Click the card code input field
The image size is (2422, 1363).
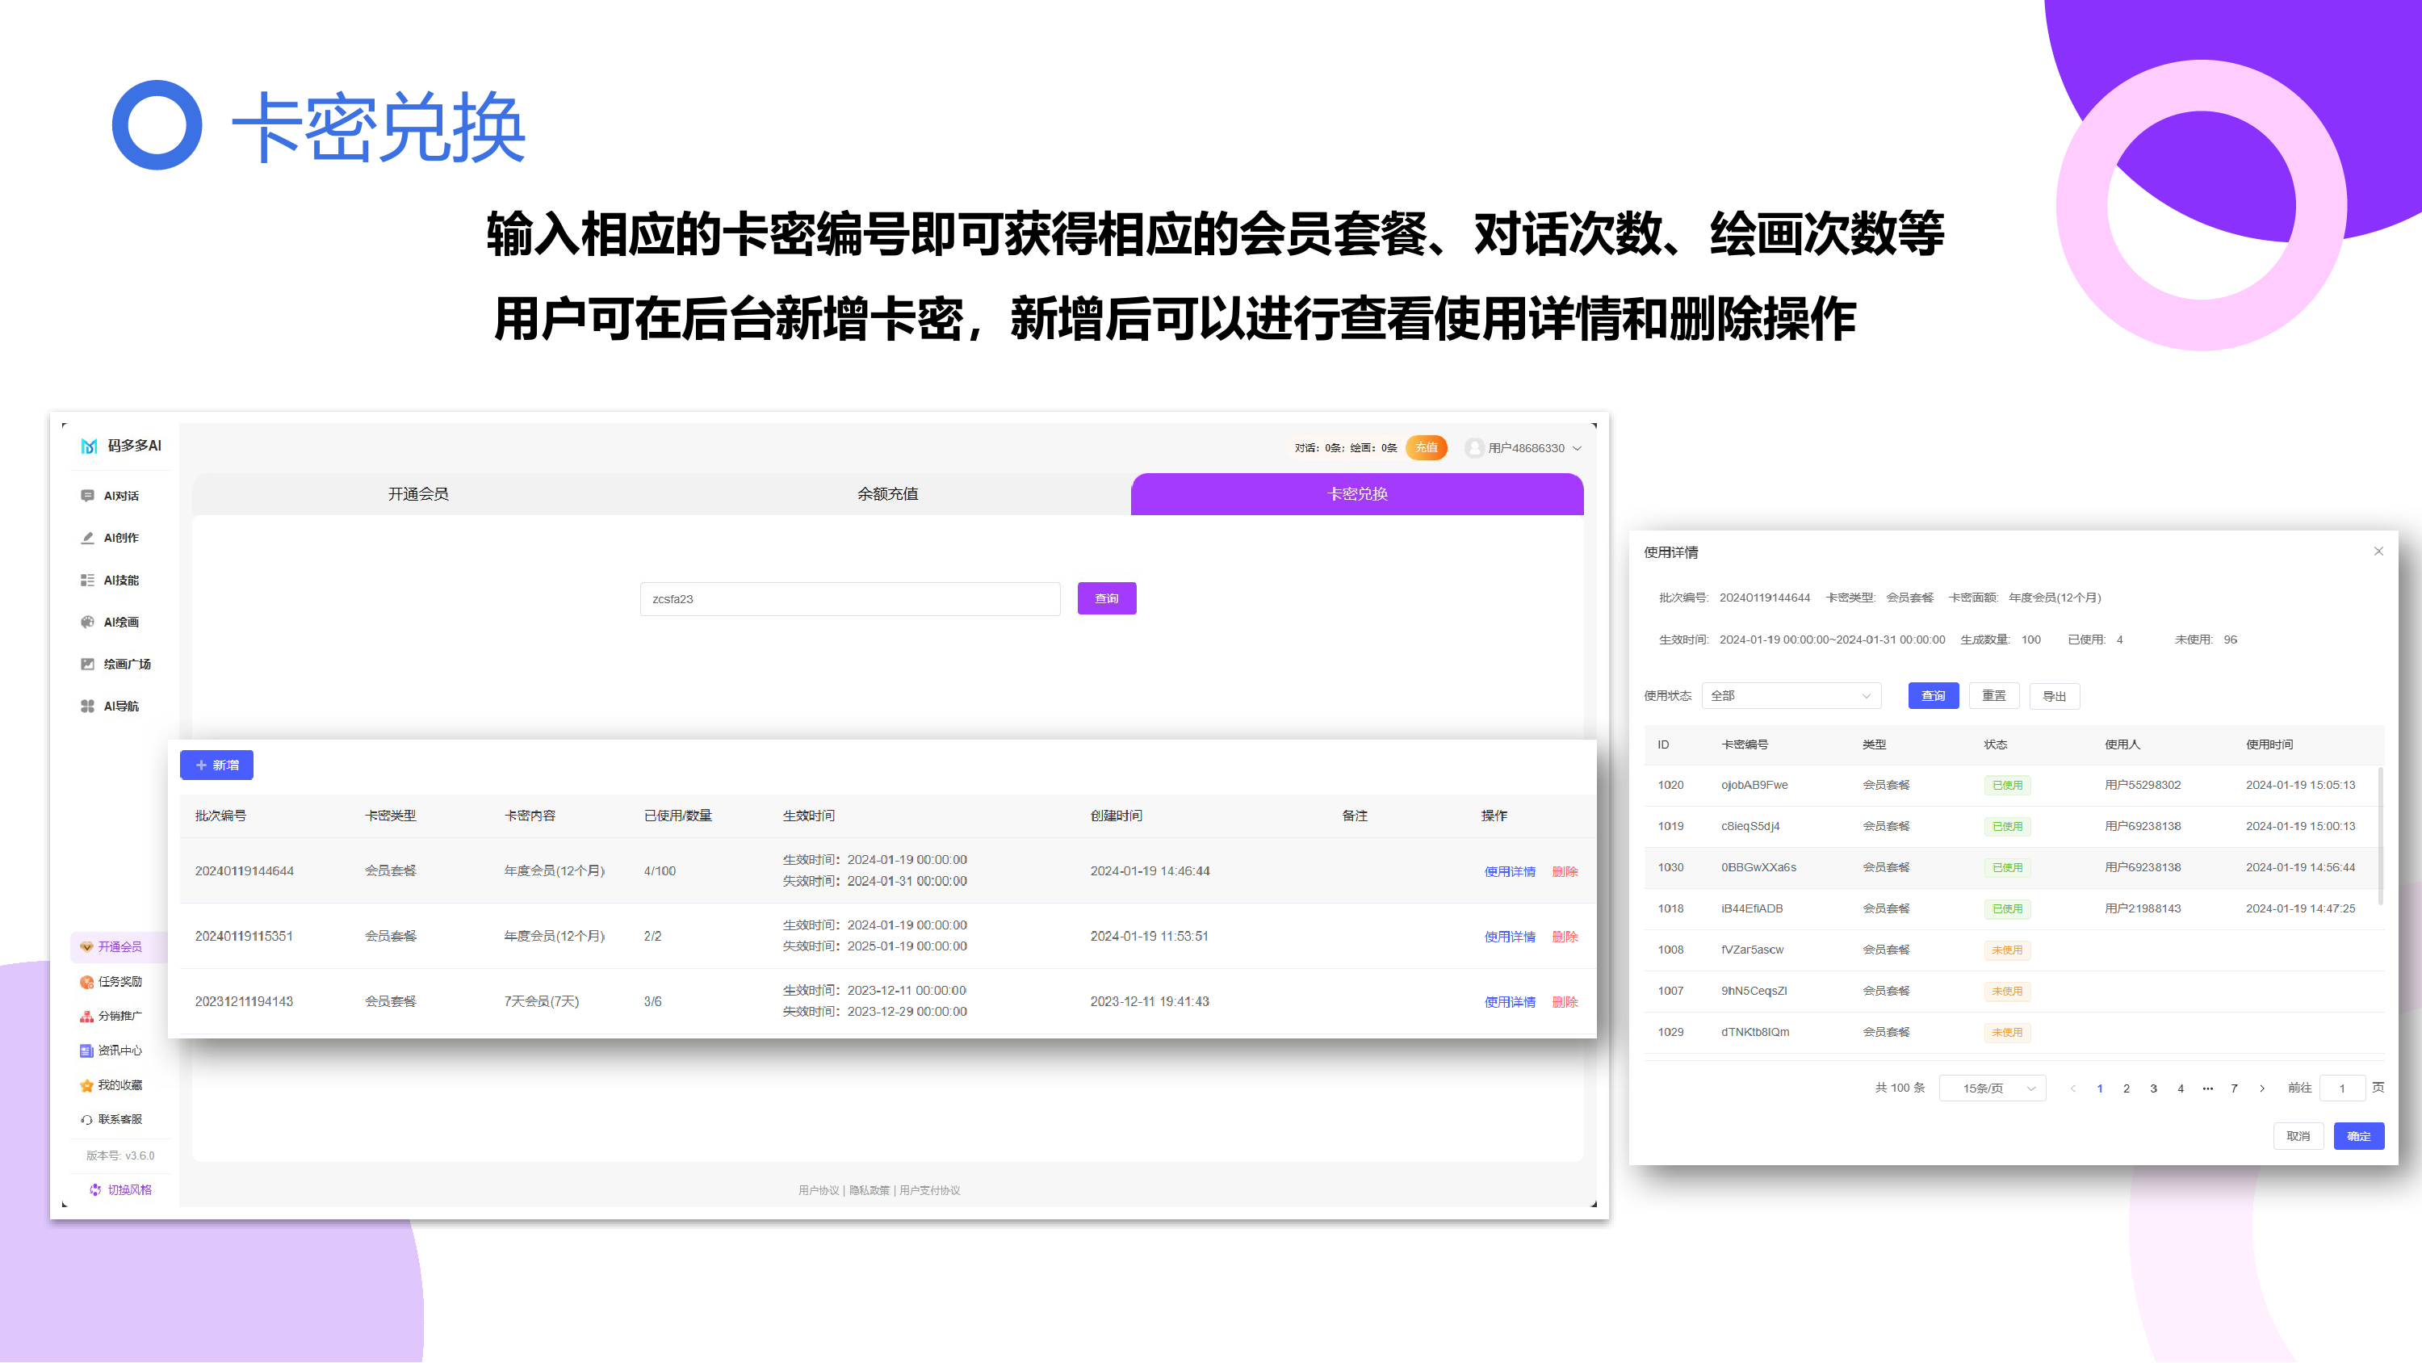click(x=850, y=599)
